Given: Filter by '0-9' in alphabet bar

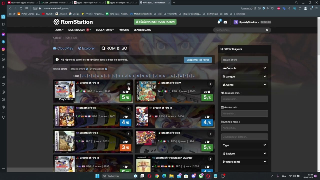Looking at the screenshot, I should click(x=84, y=76).
